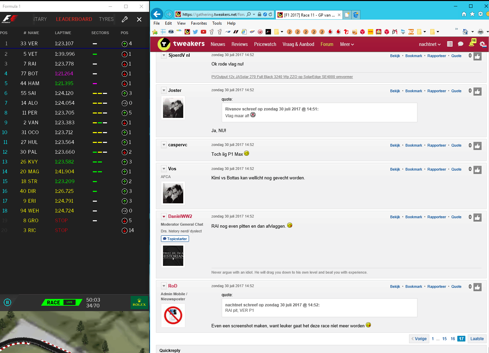The height and width of the screenshot is (353, 489).
Task: Expand the dropdown next to RoD
Action: [x=164, y=286]
